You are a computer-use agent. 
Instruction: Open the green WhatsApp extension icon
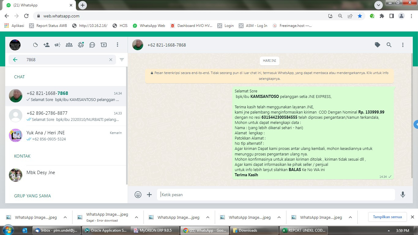[372, 16]
